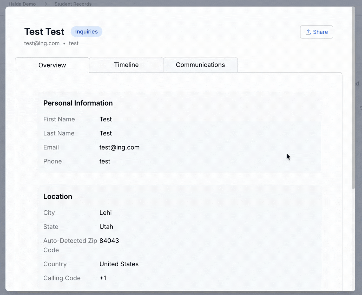Go to Halda Demo breadcrumb
The height and width of the screenshot is (295, 362).
point(22,4)
